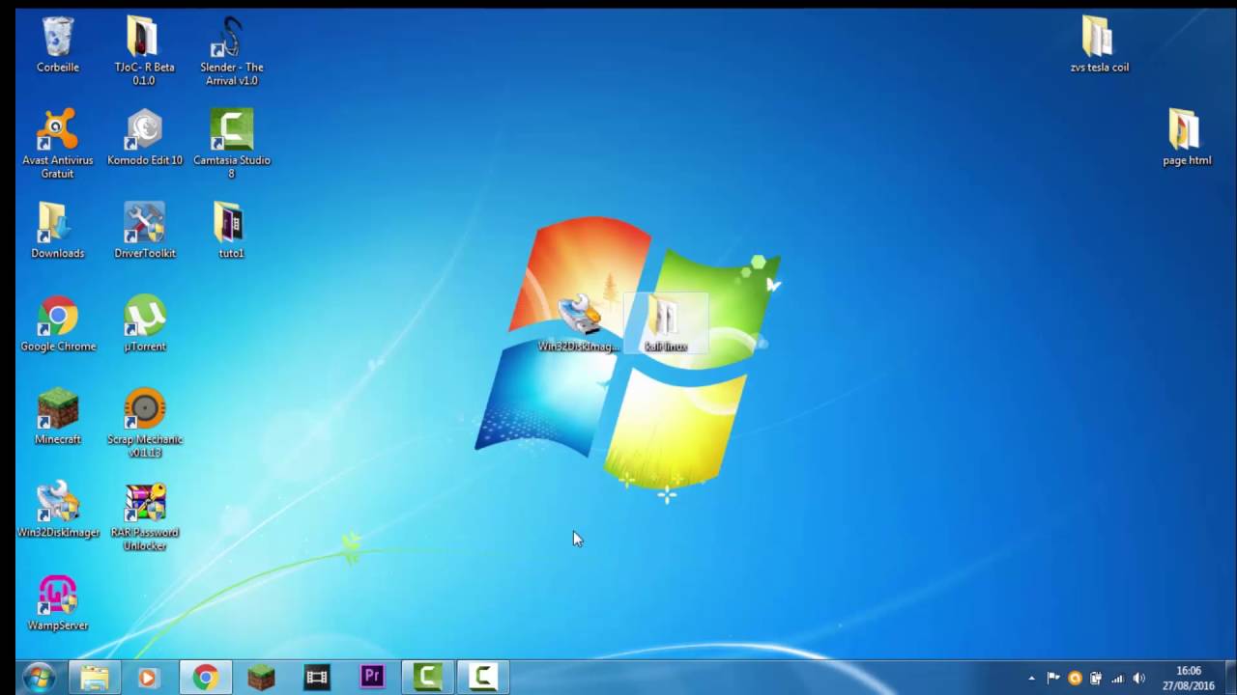The image size is (1237, 695).
Task: Open the Downloads desktop folder
Action: click(x=57, y=230)
